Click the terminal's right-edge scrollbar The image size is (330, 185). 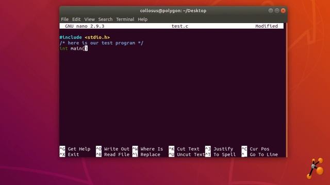[286, 90]
